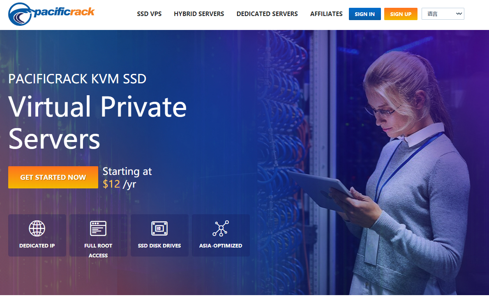Click the SSD Disk Drives label
The height and width of the screenshot is (298, 489).
pyautogui.click(x=159, y=246)
